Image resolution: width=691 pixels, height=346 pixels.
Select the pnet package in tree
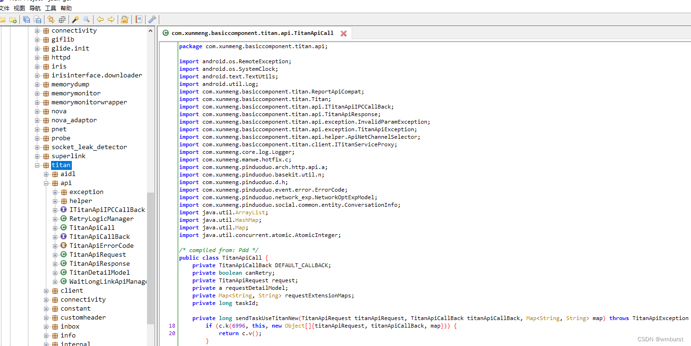pyautogui.click(x=59, y=129)
